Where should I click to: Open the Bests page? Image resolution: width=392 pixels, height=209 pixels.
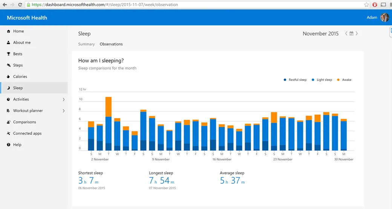[x=34, y=54]
